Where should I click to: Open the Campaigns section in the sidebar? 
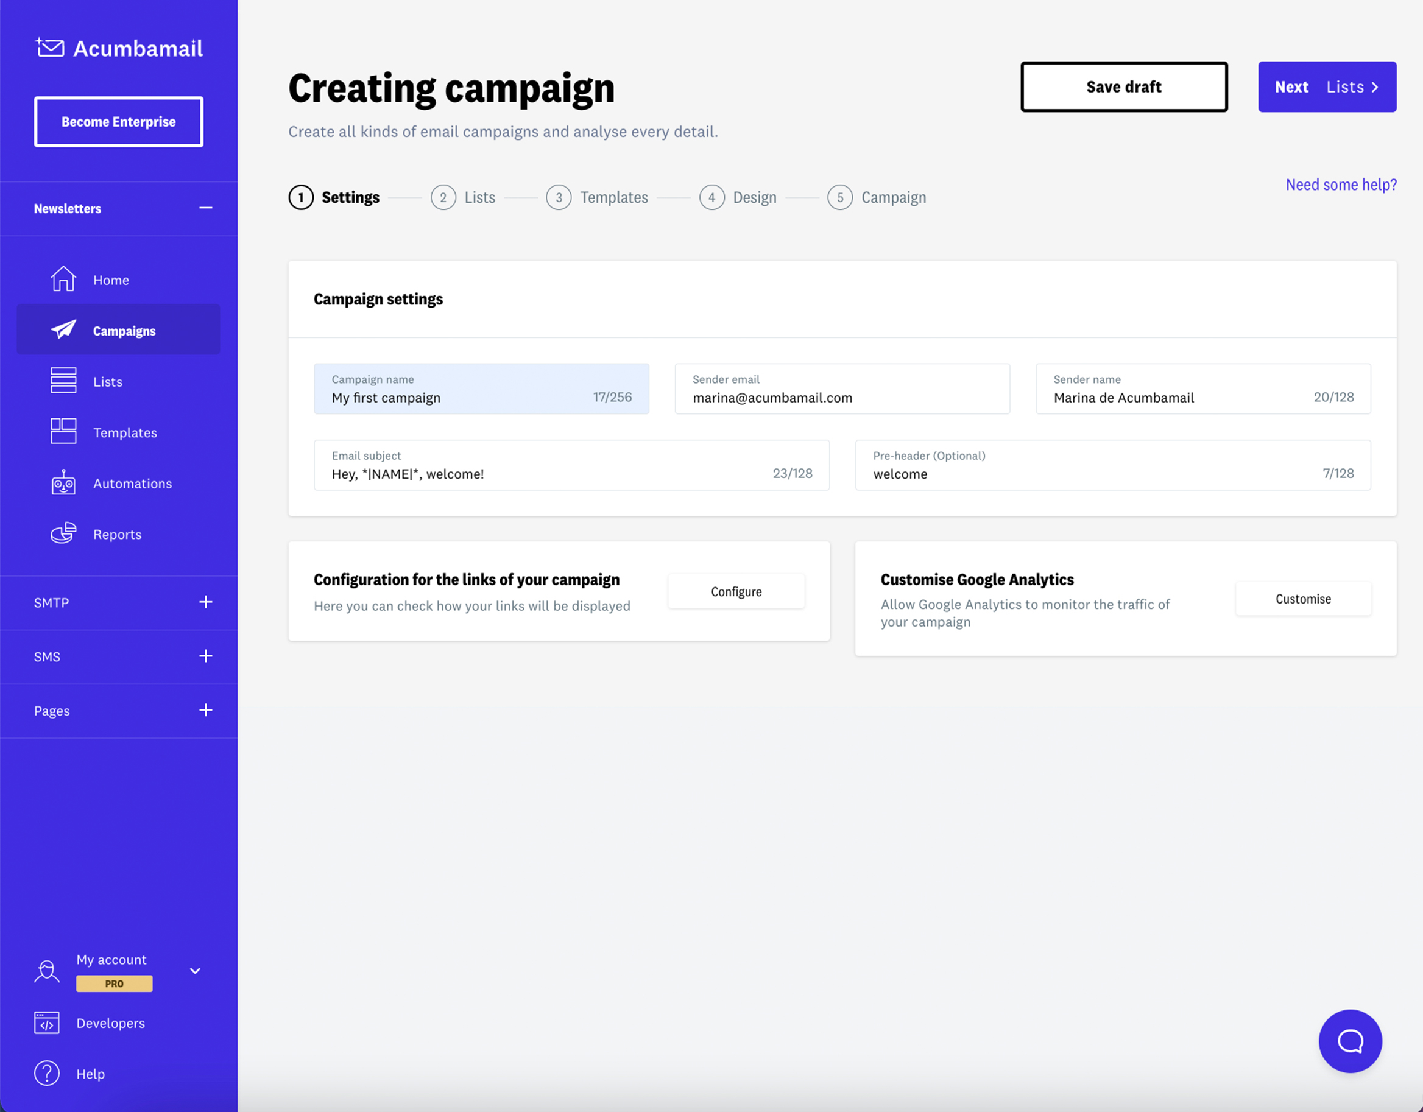tap(124, 330)
